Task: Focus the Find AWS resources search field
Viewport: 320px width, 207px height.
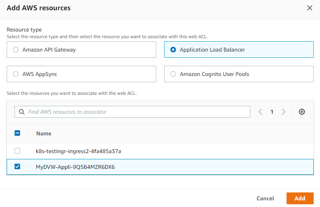Action: [x=138, y=112]
